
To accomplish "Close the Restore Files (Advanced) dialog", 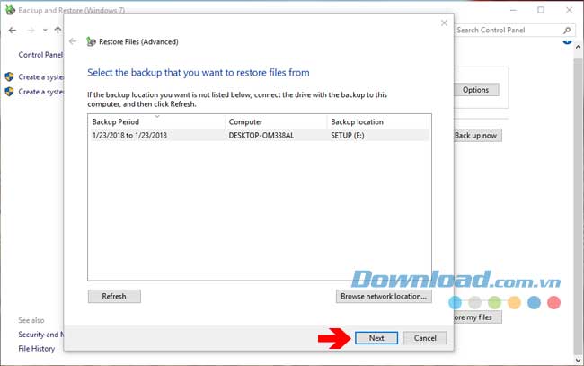I will (x=444, y=23).
